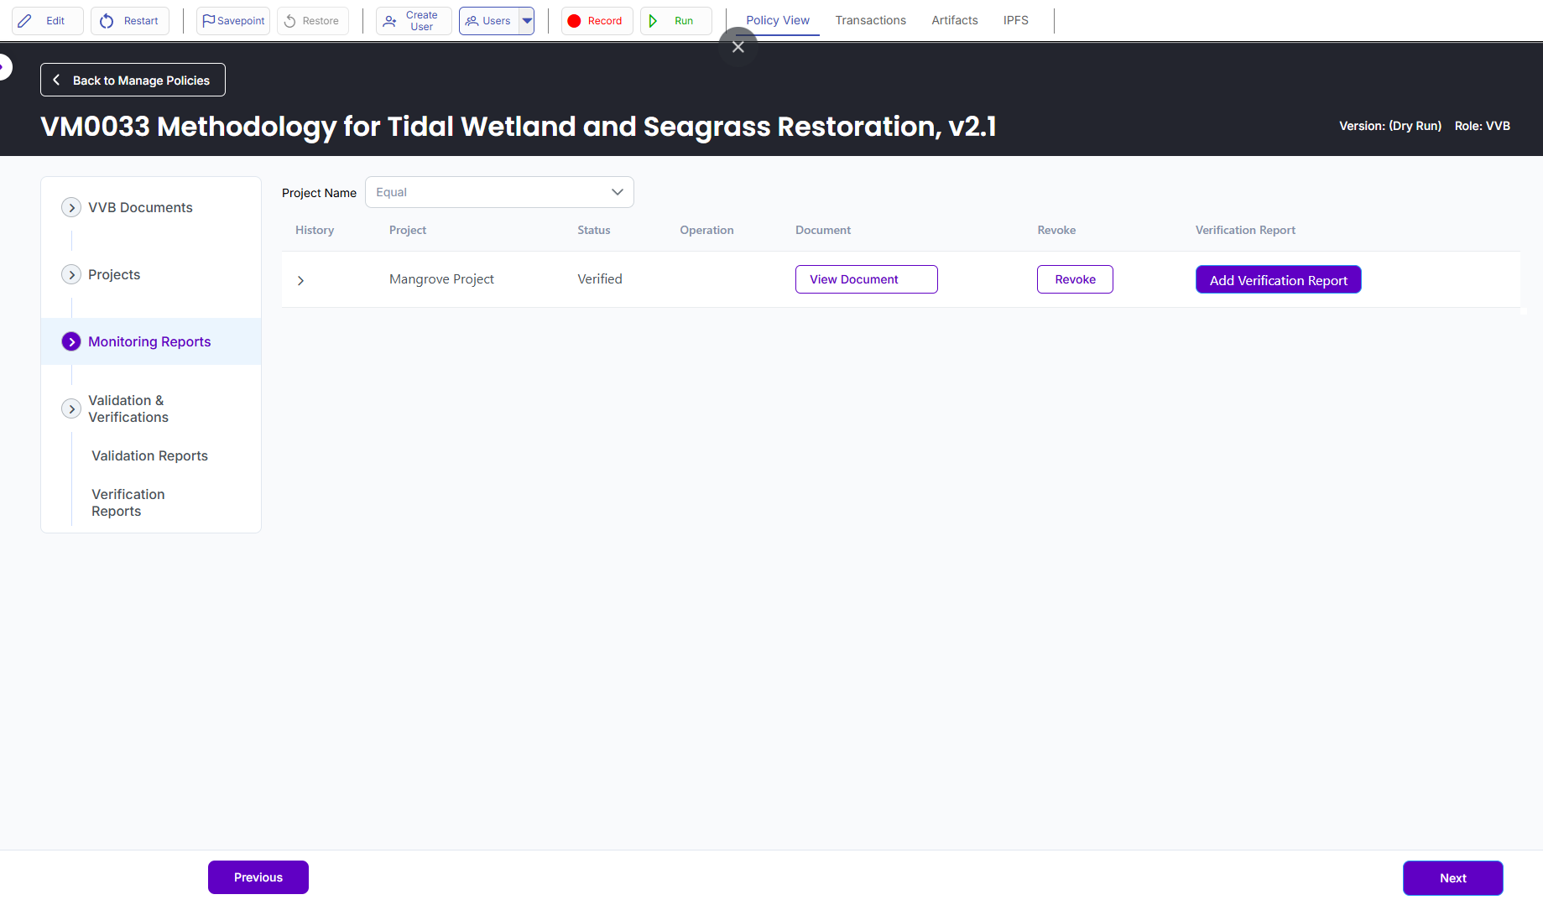Click the Restart circular arrow icon
1543x905 pixels.
click(107, 21)
